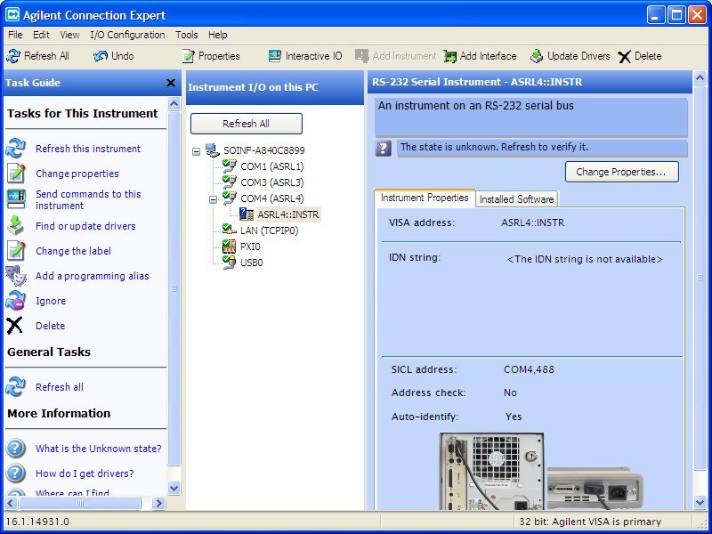The width and height of the screenshot is (712, 534).
Task: Open the Tools menu
Action: click(x=187, y=35)
